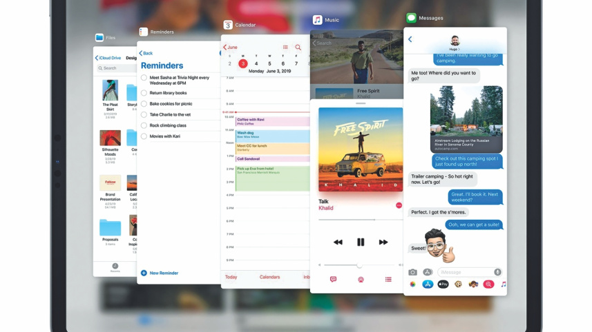Check off Take Charlie to the vet
Image resolution: width=592 pixels, height=332 pixels.
144,114
